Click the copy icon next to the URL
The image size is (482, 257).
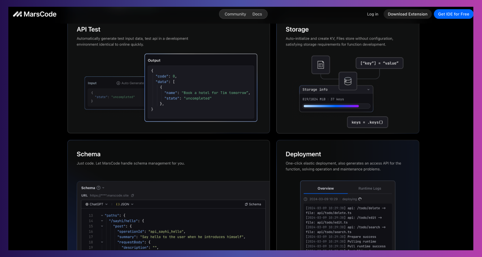click(x=132, y=195)
